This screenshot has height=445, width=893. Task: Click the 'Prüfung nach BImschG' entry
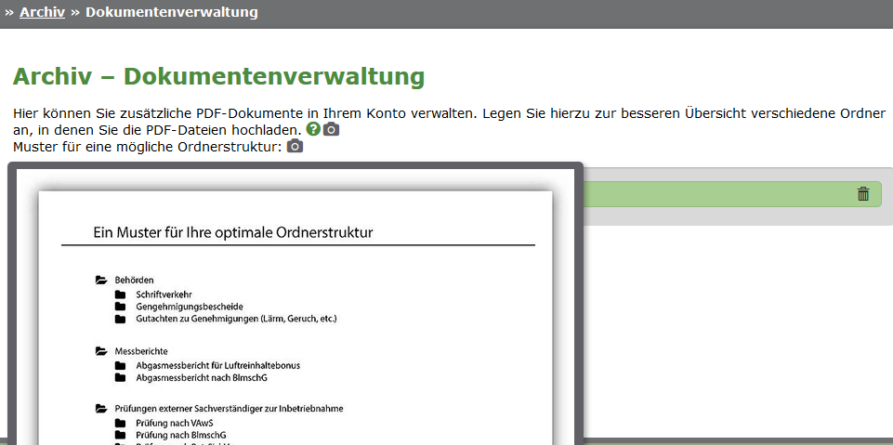coord(180,435)
